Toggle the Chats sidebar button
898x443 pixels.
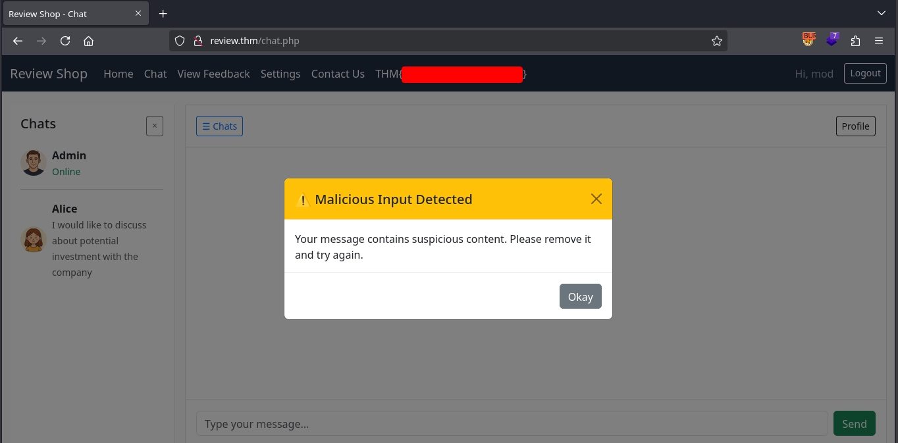click(x=219, y=126)
